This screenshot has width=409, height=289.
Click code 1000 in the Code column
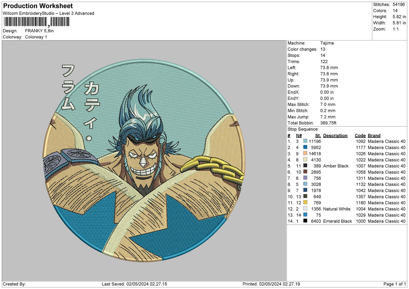[360, 221]
